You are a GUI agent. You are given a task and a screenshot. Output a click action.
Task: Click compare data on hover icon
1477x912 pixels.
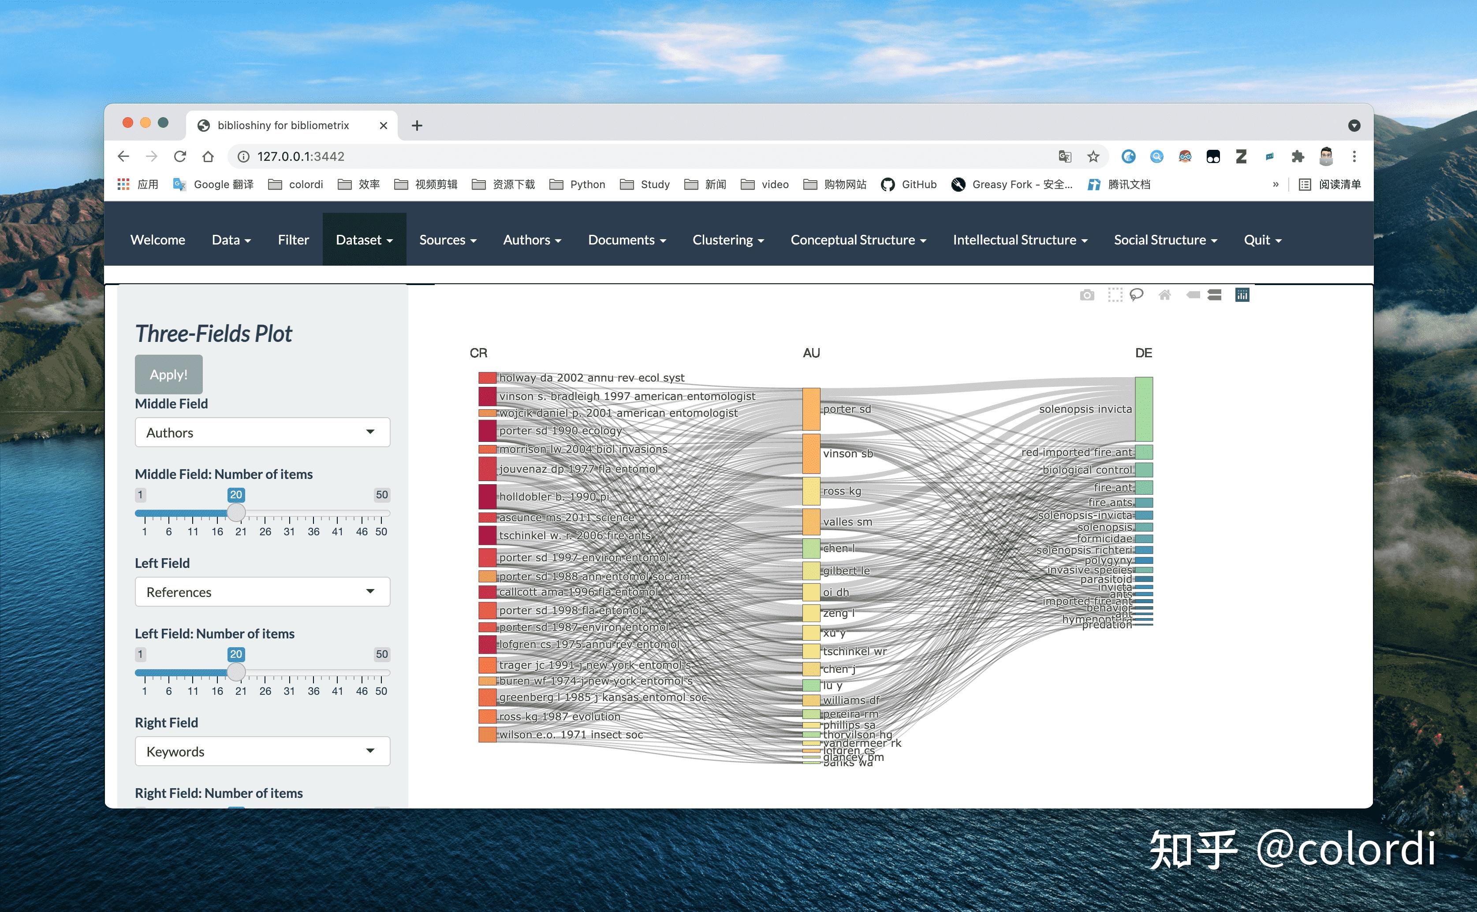(x=1214, y=295)
